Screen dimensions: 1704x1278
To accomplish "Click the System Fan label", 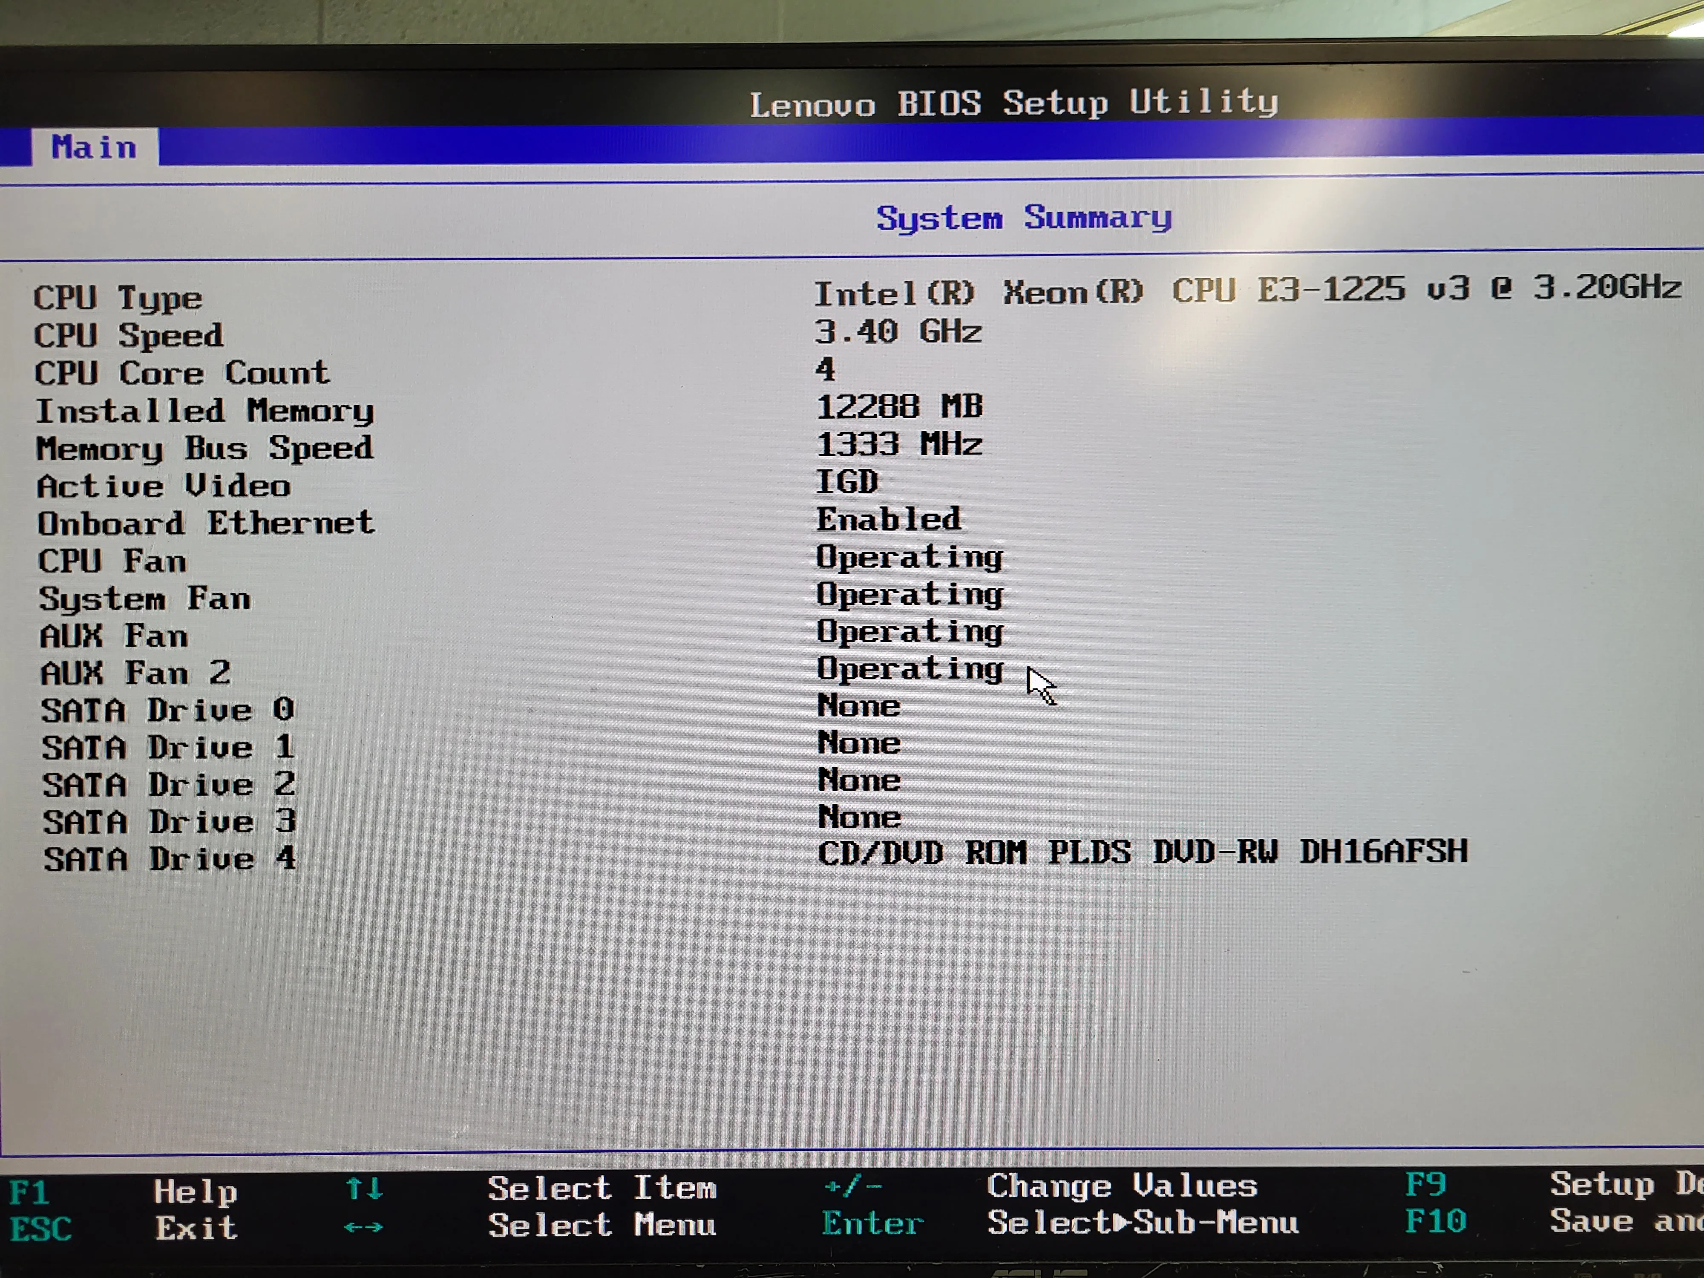I will pyautogui.click(x=145, y=599).
